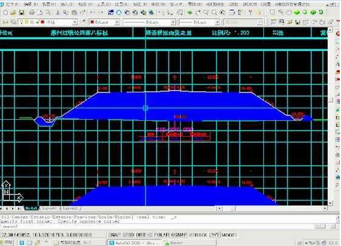Select the Zoom magnifier tool icon
Image resolution: width=341 pixels, height=246 pixels.
214,13
